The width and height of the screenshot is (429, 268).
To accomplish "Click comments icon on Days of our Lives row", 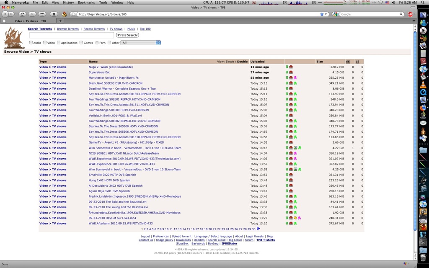I will (295, 218).
